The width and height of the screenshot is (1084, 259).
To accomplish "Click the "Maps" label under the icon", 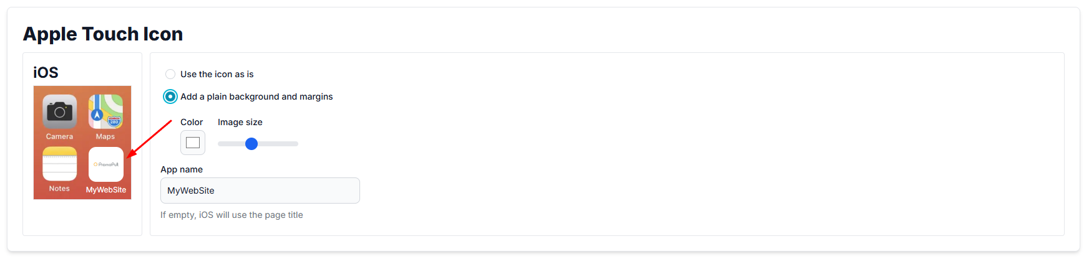I will pos(105,136).
